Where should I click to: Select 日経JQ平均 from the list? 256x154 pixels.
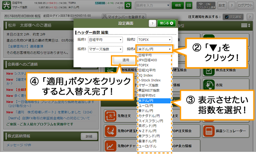click(147, 70)
